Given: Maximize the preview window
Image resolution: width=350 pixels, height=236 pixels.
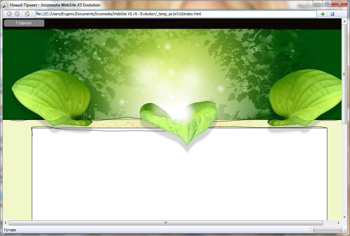Looking at the screenshot, I should [x=327, y=4].
